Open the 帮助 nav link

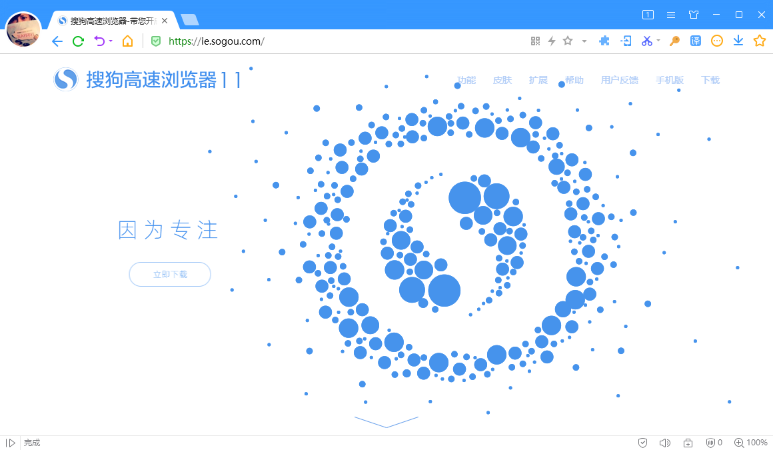tap(574, 80)
